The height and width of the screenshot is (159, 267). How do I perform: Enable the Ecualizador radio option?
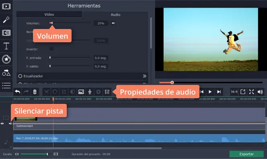click(20, 76)
